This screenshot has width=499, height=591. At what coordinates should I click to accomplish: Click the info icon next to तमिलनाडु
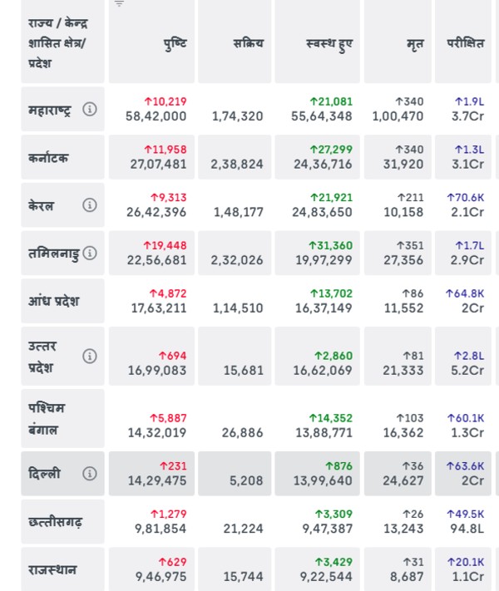90,253
